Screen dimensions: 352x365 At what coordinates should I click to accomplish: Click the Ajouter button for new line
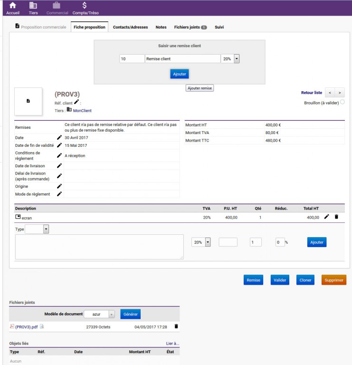[x=317, y=242]
